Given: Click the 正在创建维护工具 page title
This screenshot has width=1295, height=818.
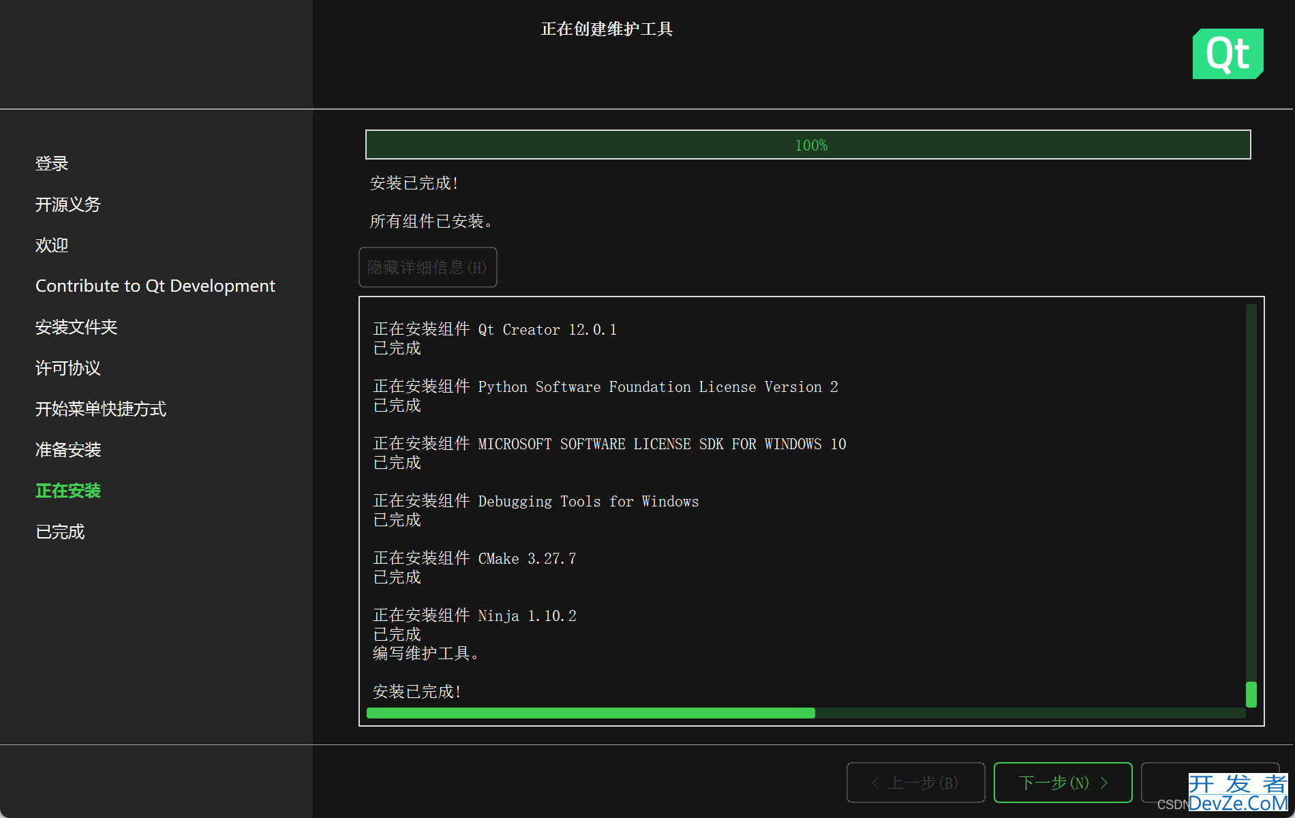Looking at the screenshot, I should tap(607, 29).
